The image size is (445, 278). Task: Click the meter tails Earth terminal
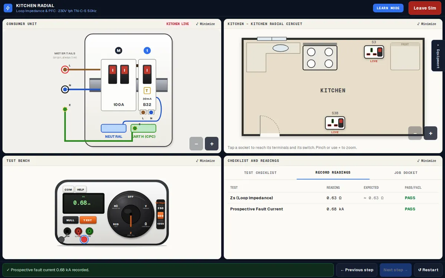65,109
